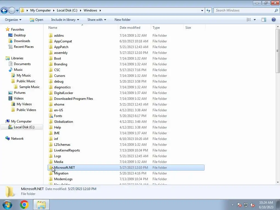Select the Fonts folder icon

point(51,116)
